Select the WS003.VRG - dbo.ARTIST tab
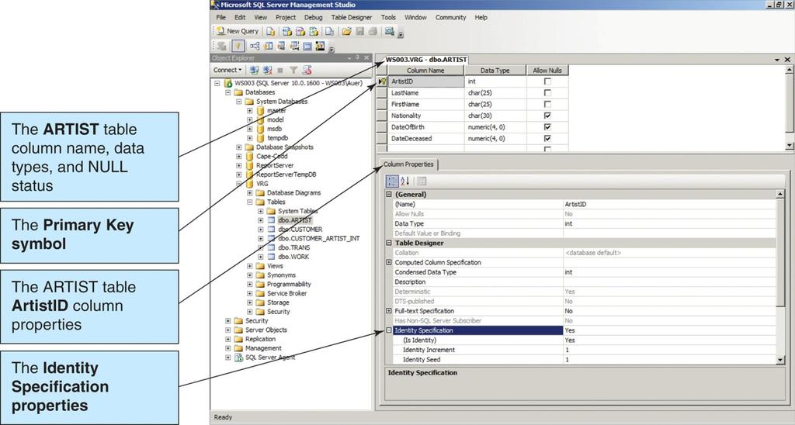795x425 pixels. (x=426, y=59)
